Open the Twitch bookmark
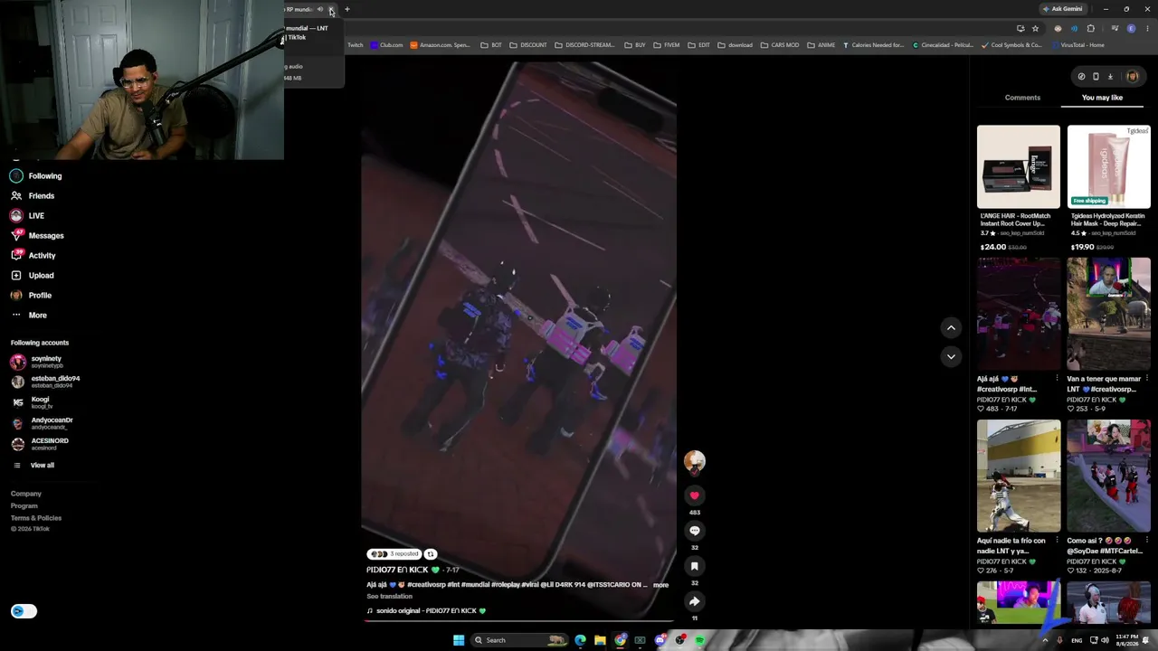 point(355,45)
